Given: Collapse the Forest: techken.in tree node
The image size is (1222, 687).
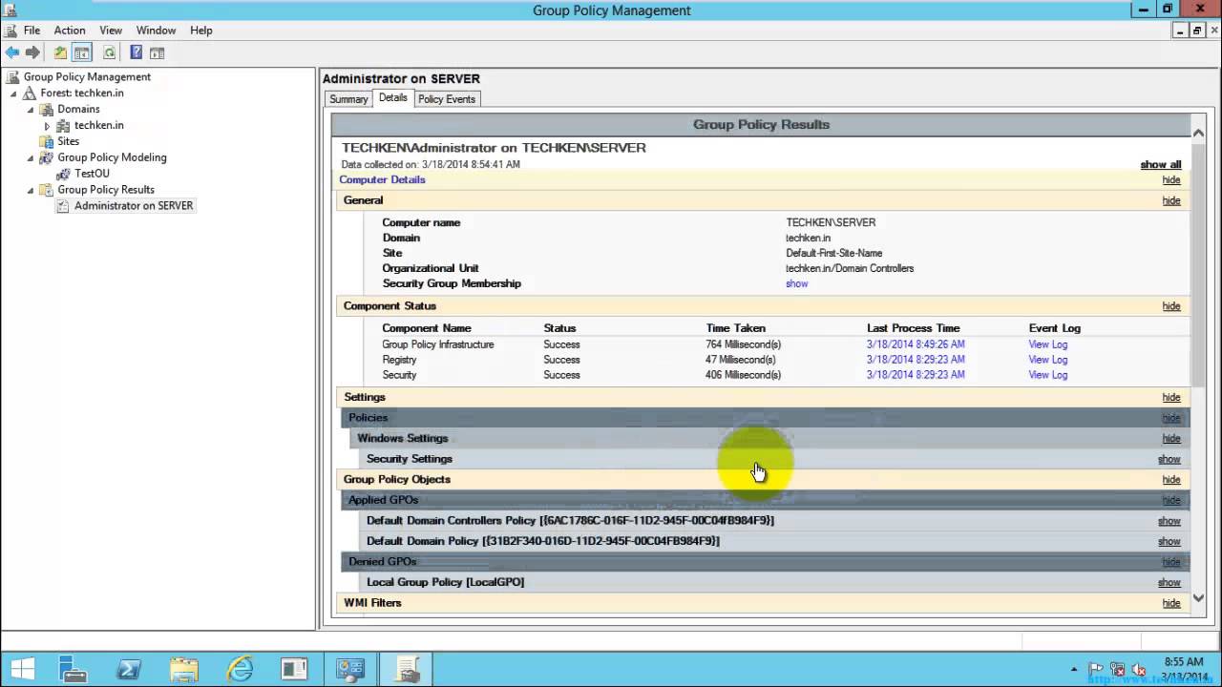Looking at the screenshot, I should click(13, 94).
